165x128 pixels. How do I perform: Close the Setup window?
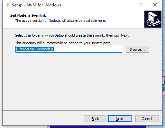(155, 5)
